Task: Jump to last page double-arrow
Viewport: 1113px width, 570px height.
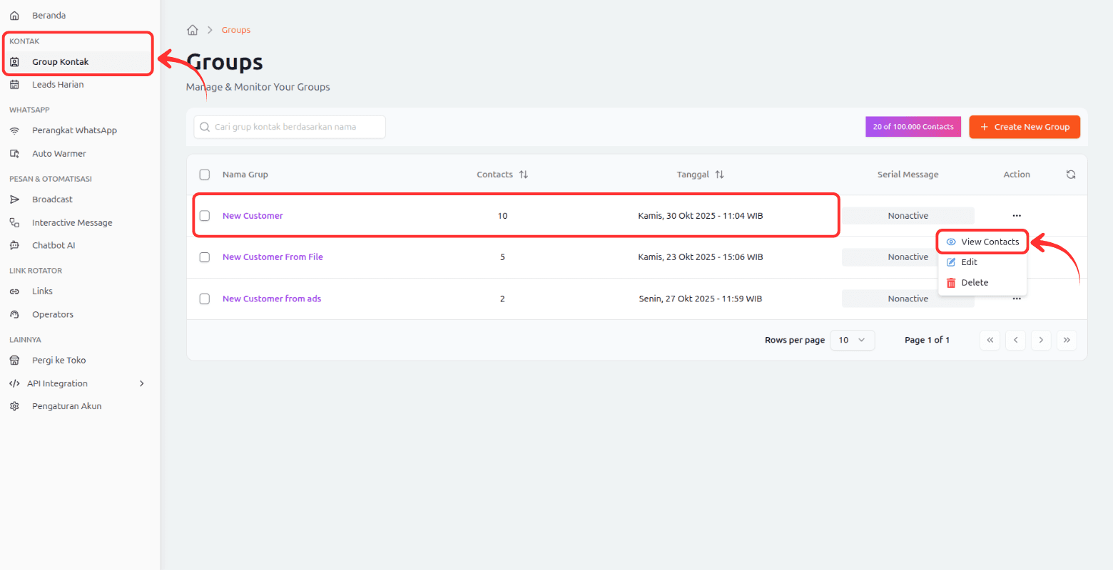Action: click(x=1067, y=340)
